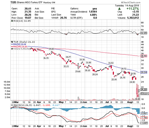The image size is (149, 128).
Task: Click the green up-triangle change indicator
Action: click(x=119, y=9)
